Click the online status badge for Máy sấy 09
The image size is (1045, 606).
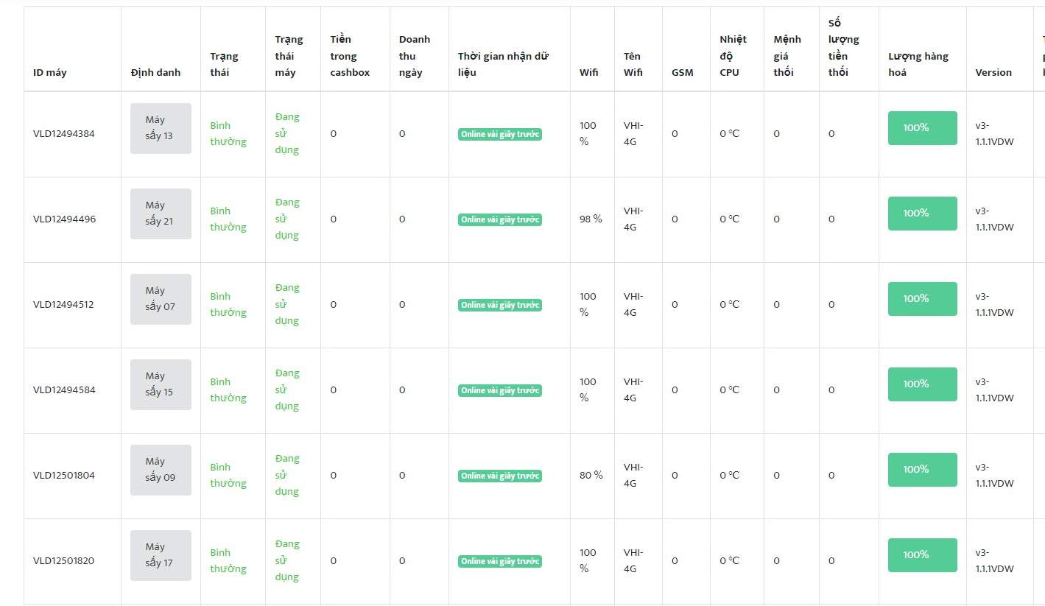coord(499,476)
